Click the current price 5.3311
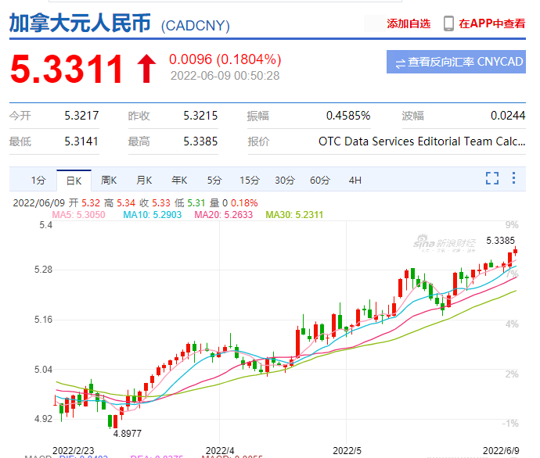This screenshot has width=540, height=458. [67, 69]
